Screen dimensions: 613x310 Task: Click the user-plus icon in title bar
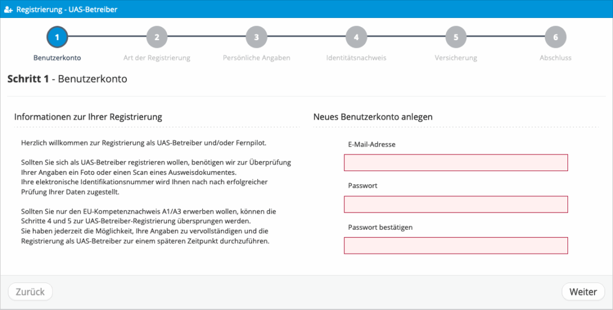click(8, 10)
